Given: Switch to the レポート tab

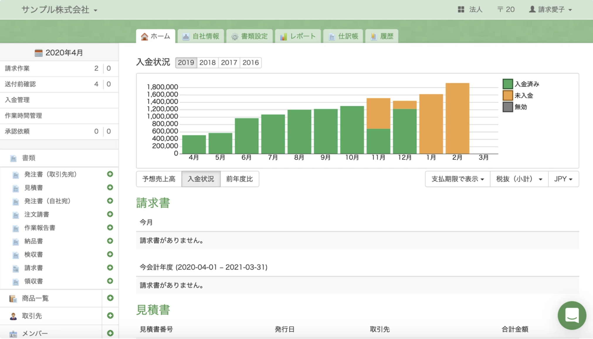Looking at the screenshot, I should tap(298, 36).
